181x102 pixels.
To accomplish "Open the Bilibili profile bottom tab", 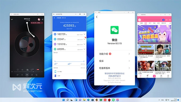I will click(168, 76).
